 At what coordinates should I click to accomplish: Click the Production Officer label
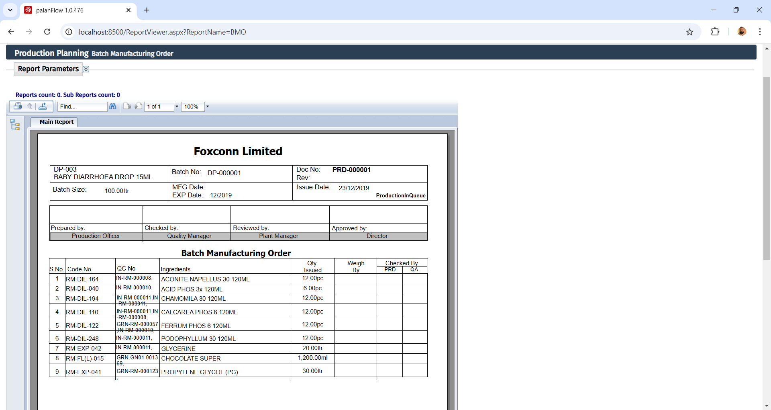point(96,236)
